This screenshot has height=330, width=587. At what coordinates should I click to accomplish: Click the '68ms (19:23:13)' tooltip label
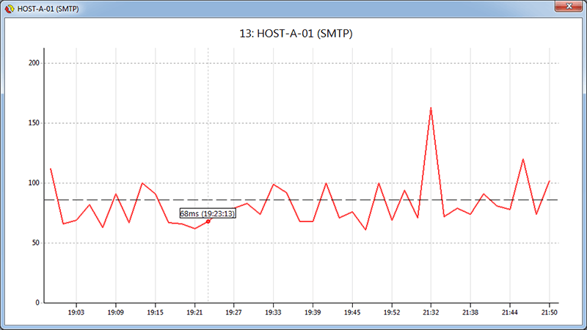(x=208, y=213)
